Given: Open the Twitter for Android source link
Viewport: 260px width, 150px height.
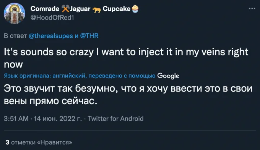Looking at the screenshot, I should (115, 119).
